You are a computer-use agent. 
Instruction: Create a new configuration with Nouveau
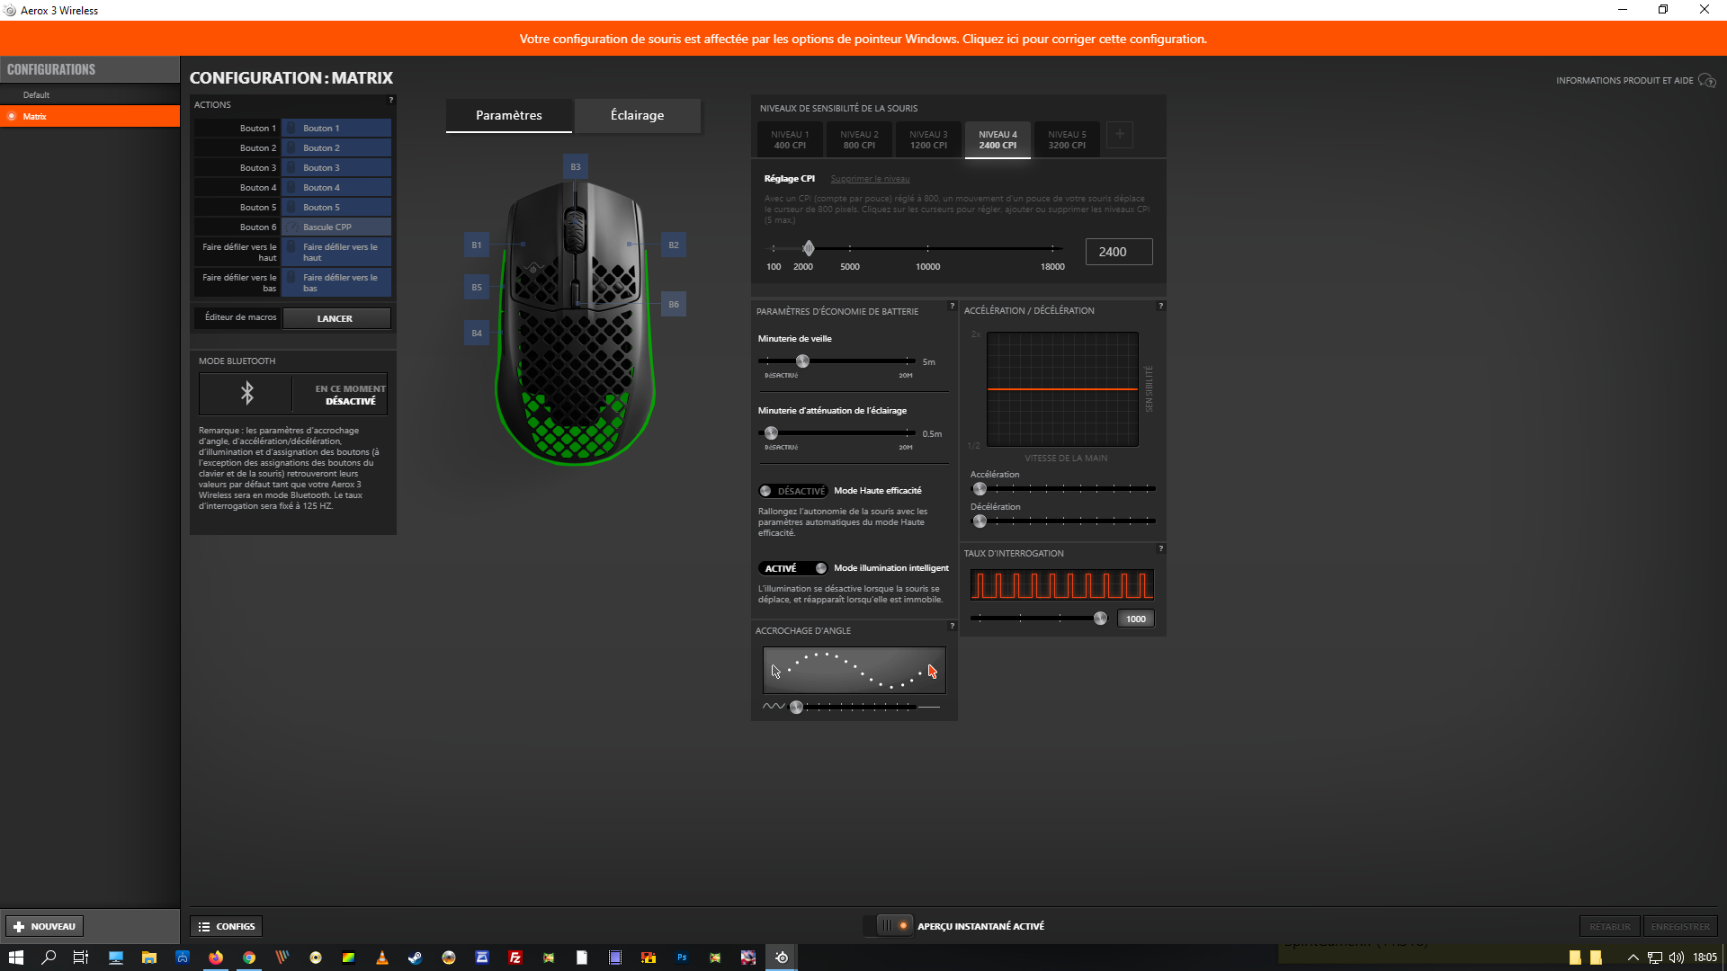(45, 926)
